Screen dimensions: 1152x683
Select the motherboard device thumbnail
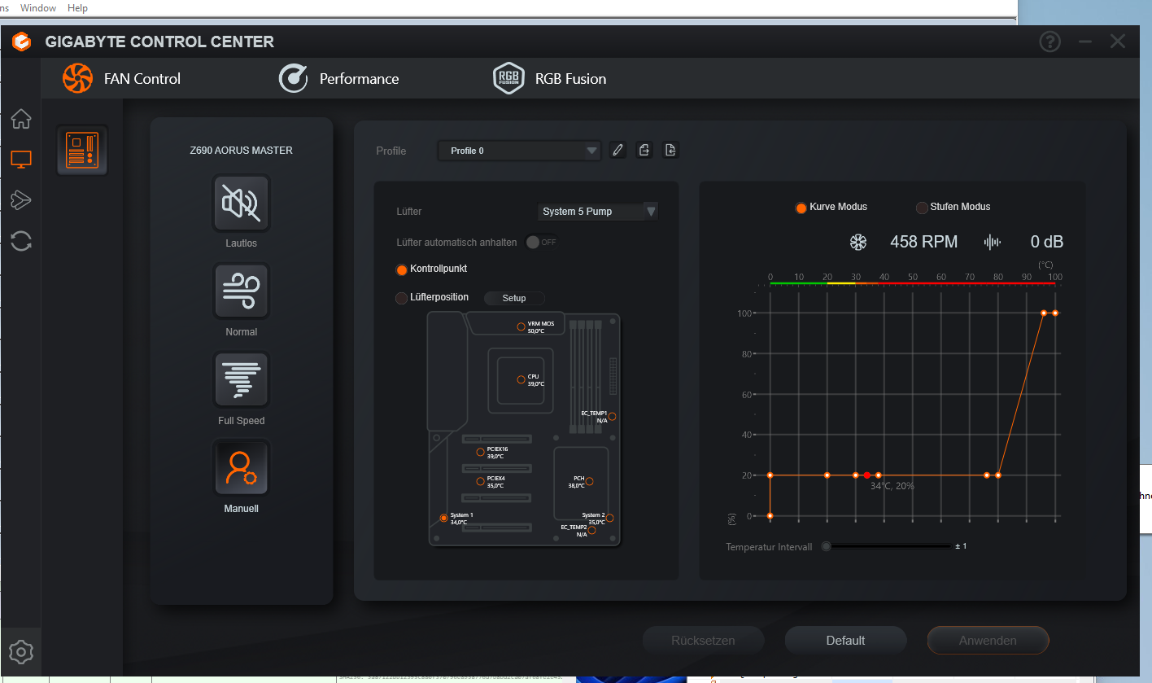(82, 151)
